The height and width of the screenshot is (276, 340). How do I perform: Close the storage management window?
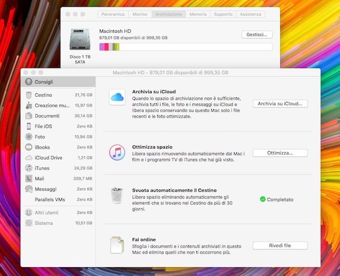(26, 72)
